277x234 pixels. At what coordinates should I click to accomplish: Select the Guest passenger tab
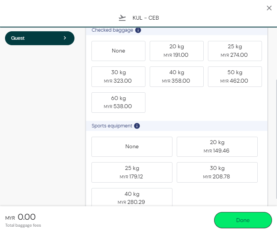[35, 38]
